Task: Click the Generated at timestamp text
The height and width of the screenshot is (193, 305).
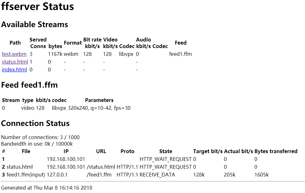Action: pos(47,188)
